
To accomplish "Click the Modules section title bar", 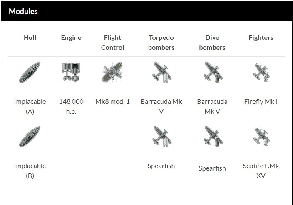I will pyautogui.click(x=146, y=11).
